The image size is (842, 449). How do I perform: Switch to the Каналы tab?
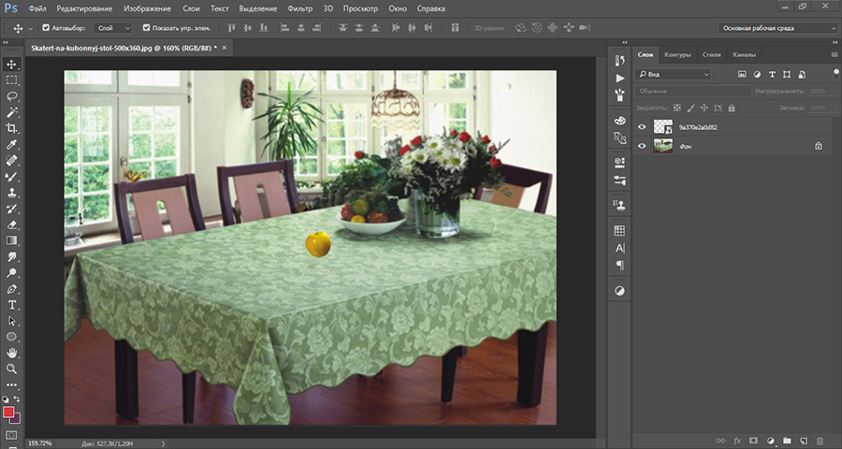pos(745,54)
